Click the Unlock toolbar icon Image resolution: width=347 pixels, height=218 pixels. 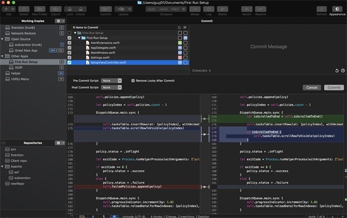pyautogui.click(x=80, y=9)
